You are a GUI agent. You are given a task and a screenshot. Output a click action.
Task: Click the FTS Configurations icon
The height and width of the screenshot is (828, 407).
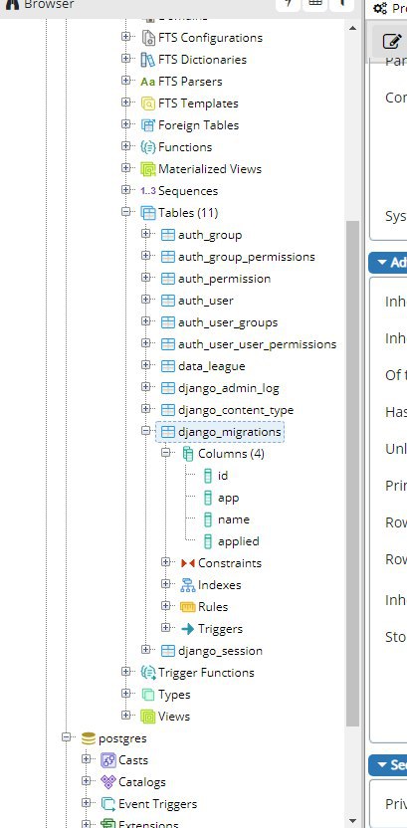tap(148, 38)
